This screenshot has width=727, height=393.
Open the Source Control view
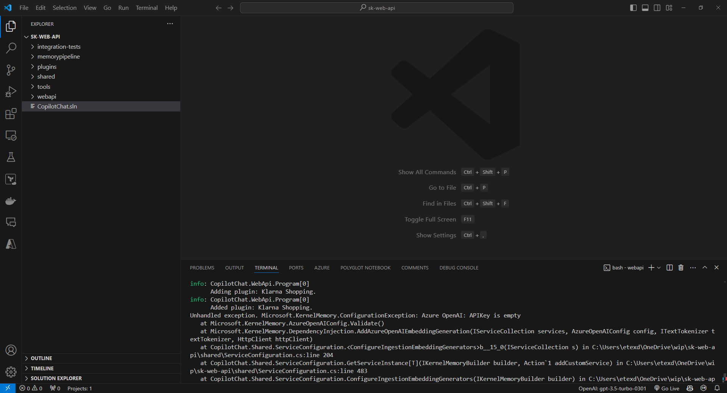[x=11, y=70]
